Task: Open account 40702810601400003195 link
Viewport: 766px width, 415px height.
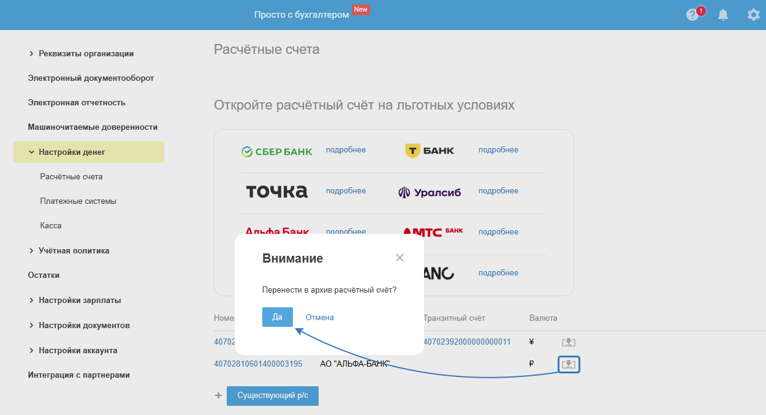Action: (x=258, y=364)
